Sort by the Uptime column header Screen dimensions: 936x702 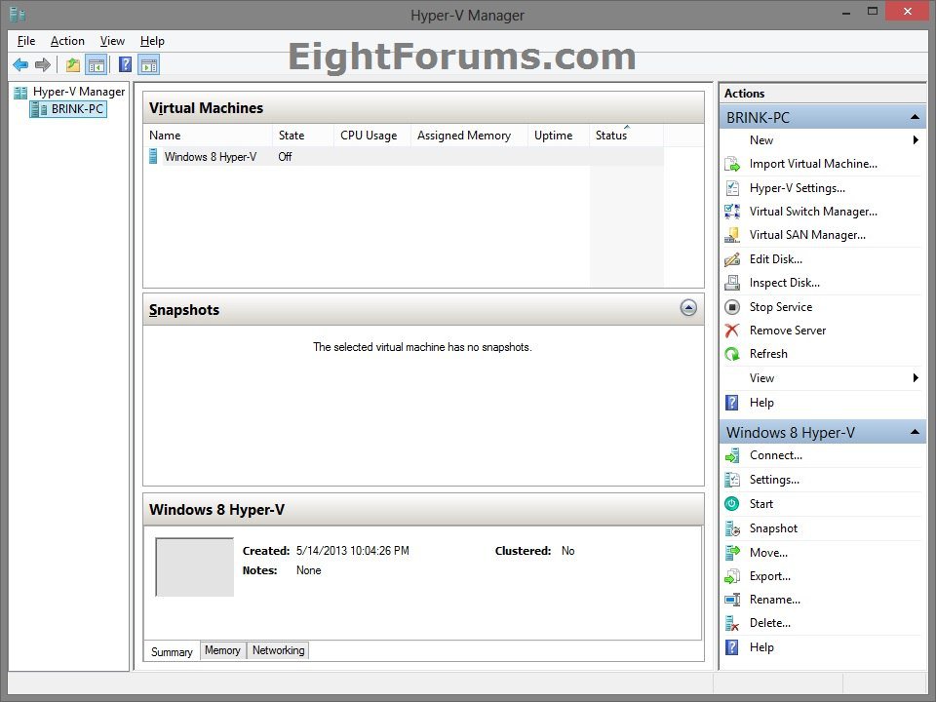point(558,136)
